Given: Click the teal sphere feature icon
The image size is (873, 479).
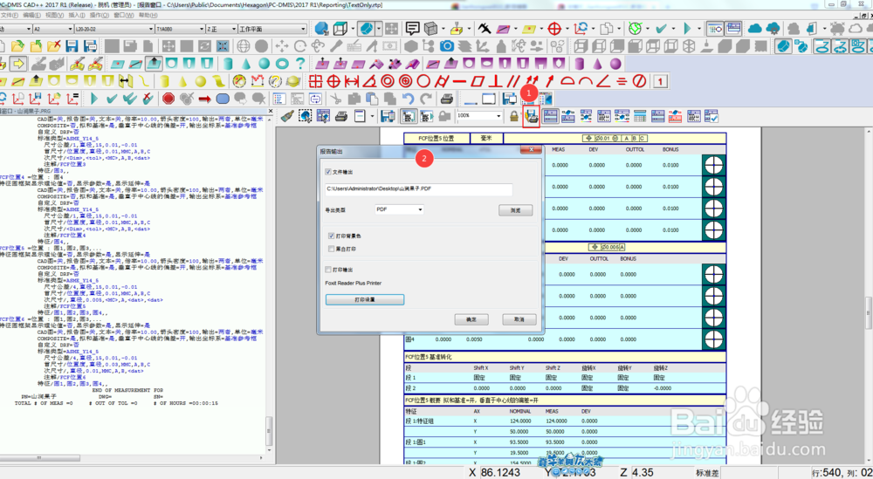Looking at the screenshot, I should point(264,64).
